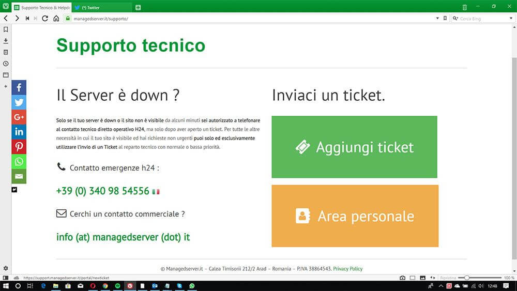The image size is (517, 291).
Task: Open the Area personale button
Action: (x=355, y=216)
